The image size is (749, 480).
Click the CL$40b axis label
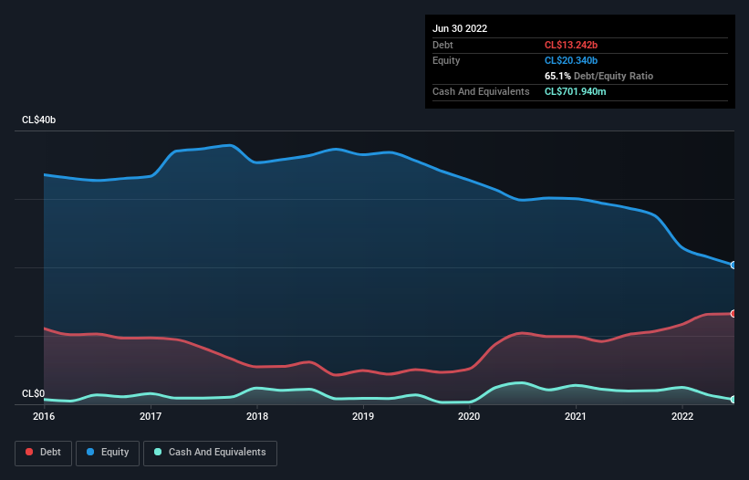[38, 120]
